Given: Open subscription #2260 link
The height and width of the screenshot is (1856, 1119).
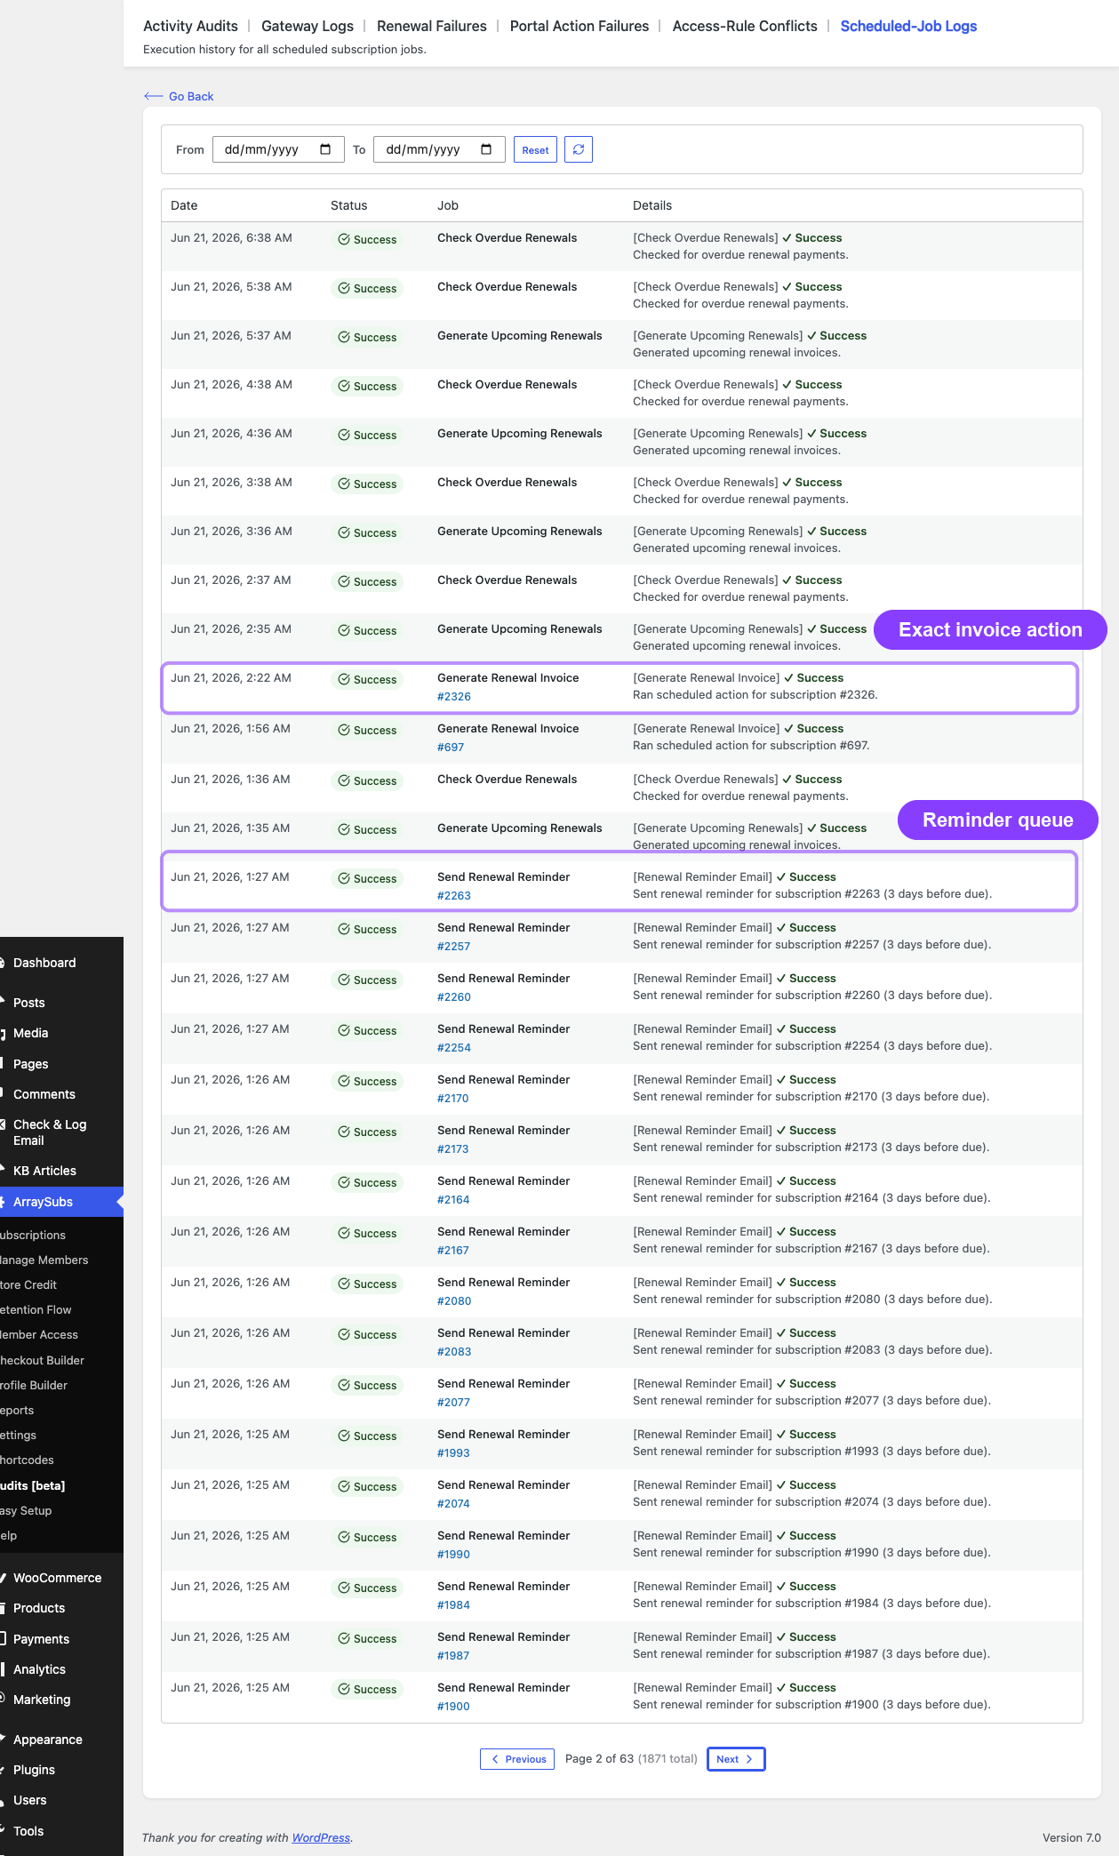Looking at the screenshot, I should click(x=454, y=997).
